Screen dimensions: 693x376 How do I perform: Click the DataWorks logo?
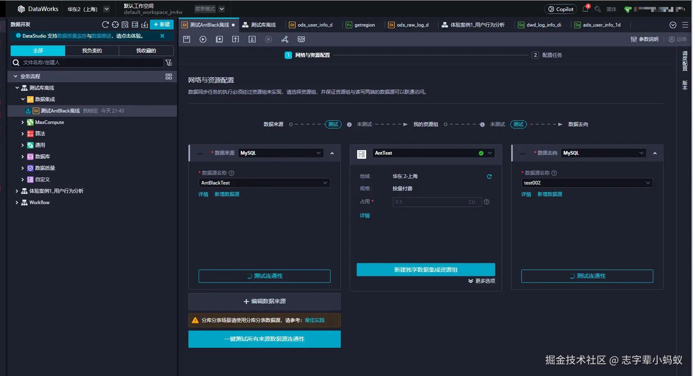(38, 9)
